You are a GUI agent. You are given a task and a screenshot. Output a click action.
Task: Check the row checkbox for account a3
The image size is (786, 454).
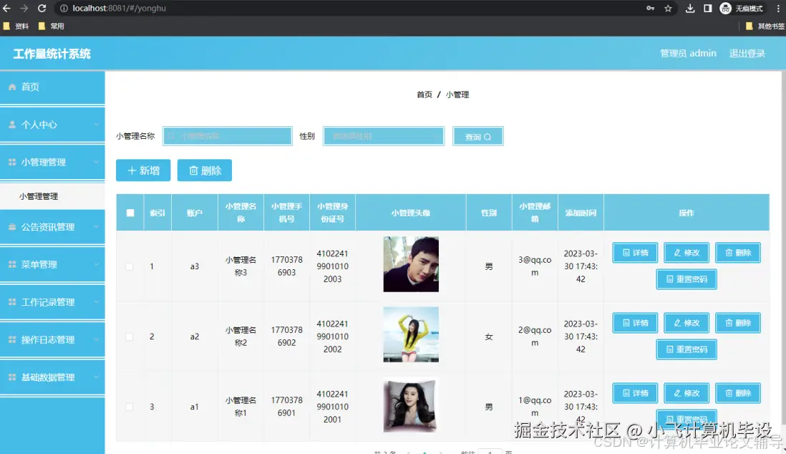click(130, 266)
